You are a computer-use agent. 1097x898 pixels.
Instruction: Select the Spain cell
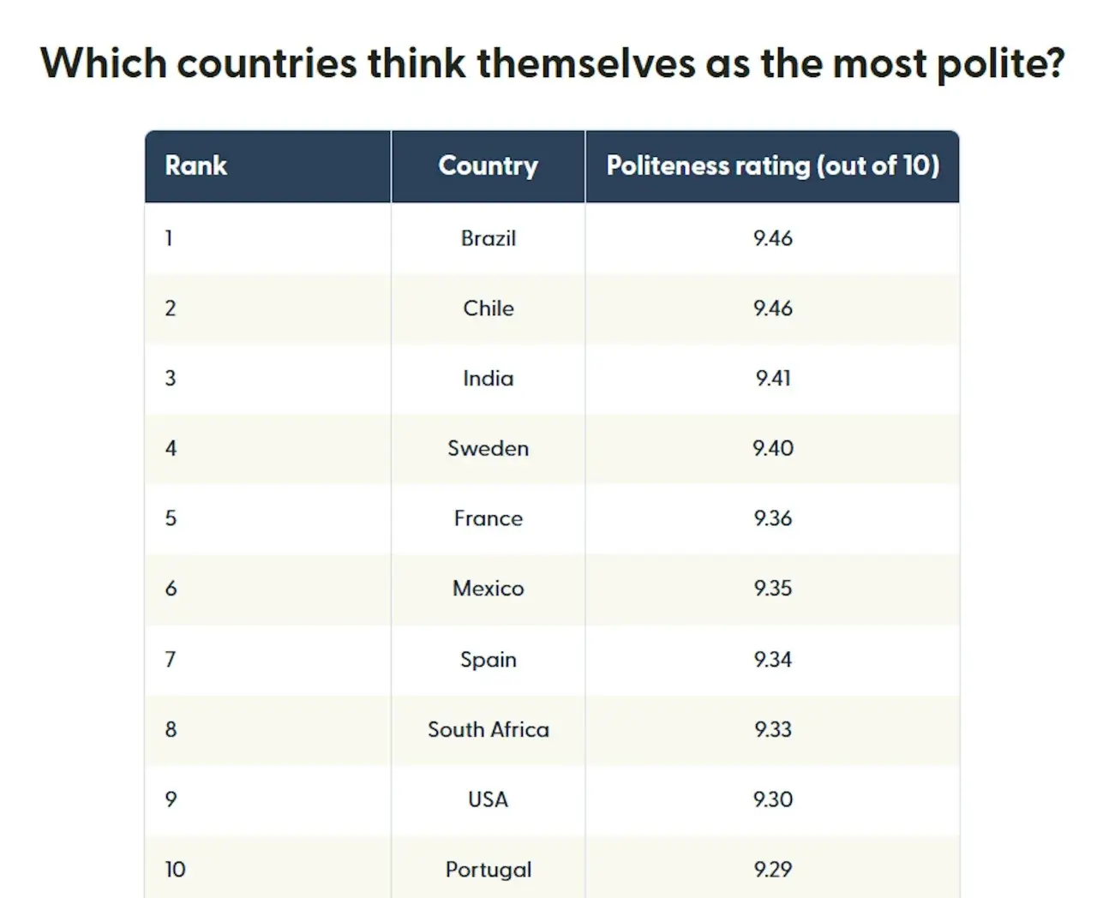point(488,660)
